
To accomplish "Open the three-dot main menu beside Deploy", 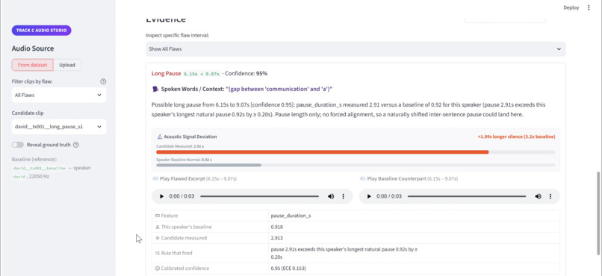I will coord(589,7).
